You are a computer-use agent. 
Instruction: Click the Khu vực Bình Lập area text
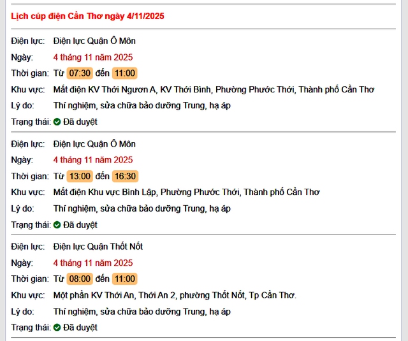coord(186,192)
